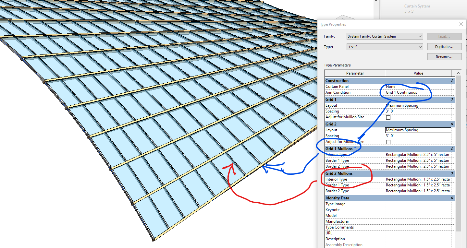The height and width of the screenshot is (248, 467).
Task: Collapse the Grid 1 parameter group
Action: (452, 99)
